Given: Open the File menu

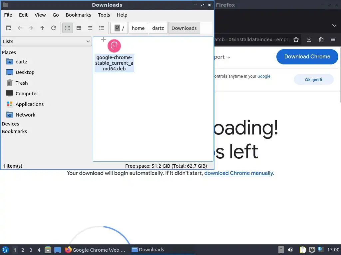Looking at the screenshot, I should tap(8, 15).
